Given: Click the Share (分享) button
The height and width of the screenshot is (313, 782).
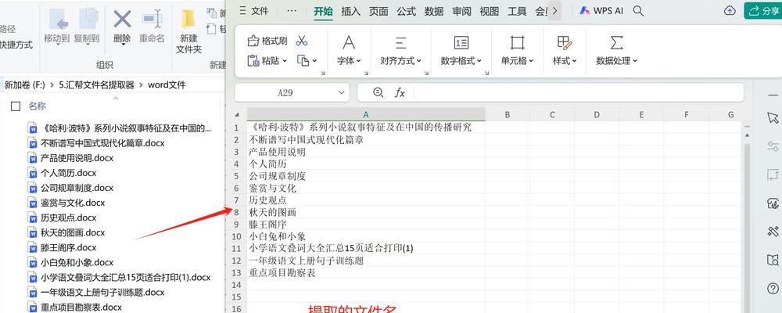Looking at the screenshot, I should [x=763, y=10].
